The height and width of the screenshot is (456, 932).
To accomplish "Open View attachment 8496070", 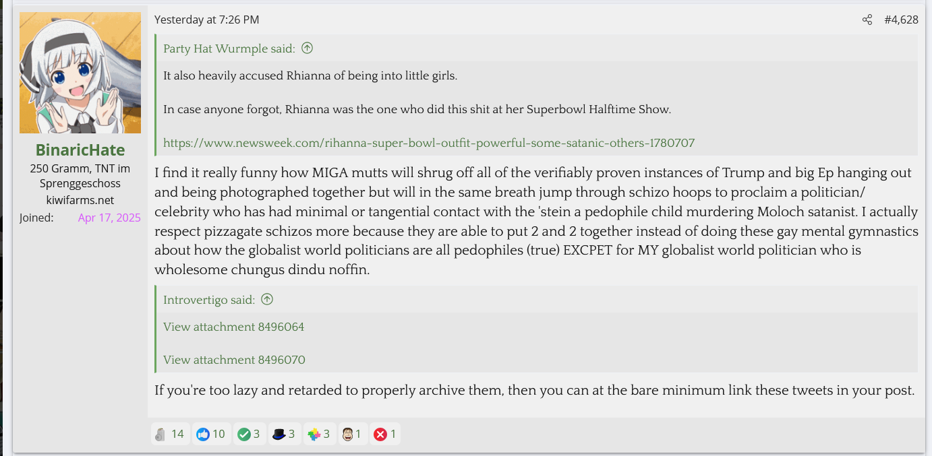I will click(234, 360).
